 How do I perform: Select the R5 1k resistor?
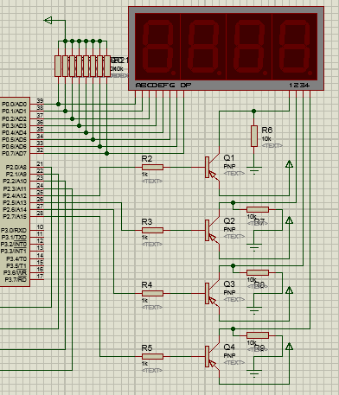(152, 356)
